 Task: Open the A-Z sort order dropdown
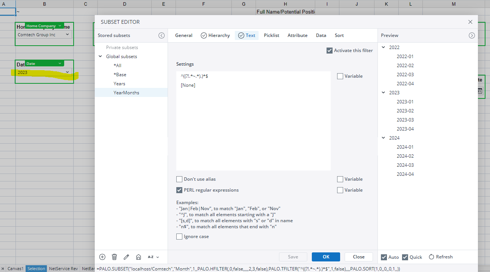point(153,257)
